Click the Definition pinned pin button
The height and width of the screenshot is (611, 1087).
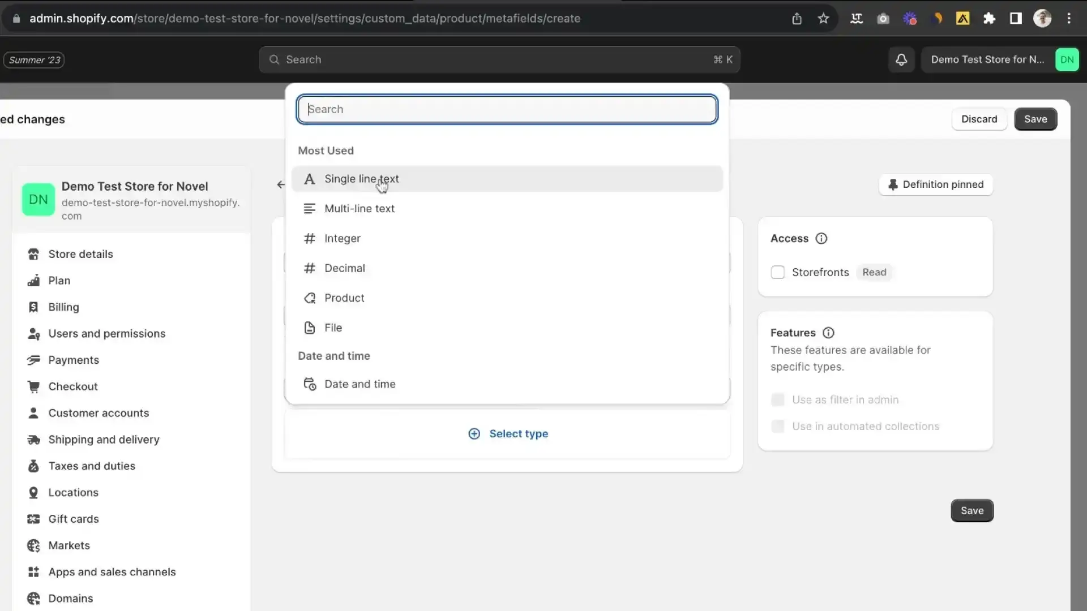(935, 184)
